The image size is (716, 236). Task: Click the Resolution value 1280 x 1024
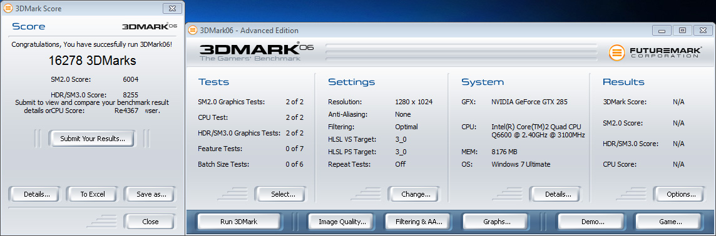(x=414, y=102)
